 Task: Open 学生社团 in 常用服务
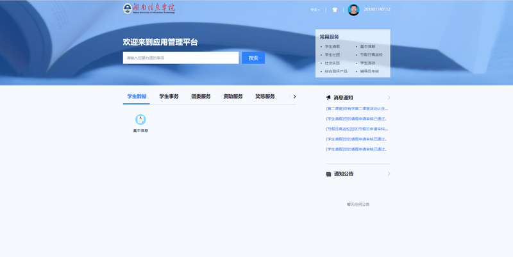pos(332,54)
